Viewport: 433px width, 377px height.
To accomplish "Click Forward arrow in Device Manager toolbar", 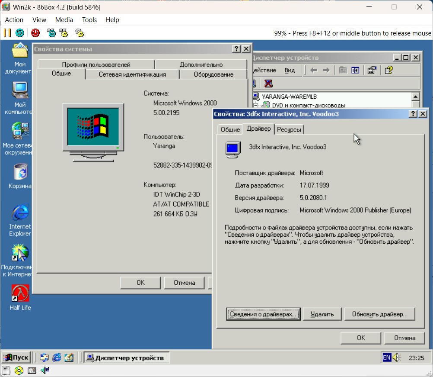I will 326,70.
